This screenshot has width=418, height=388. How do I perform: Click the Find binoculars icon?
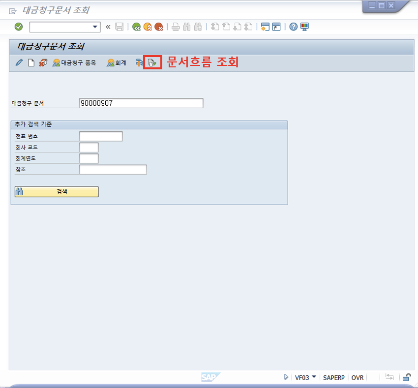[187, 27]
